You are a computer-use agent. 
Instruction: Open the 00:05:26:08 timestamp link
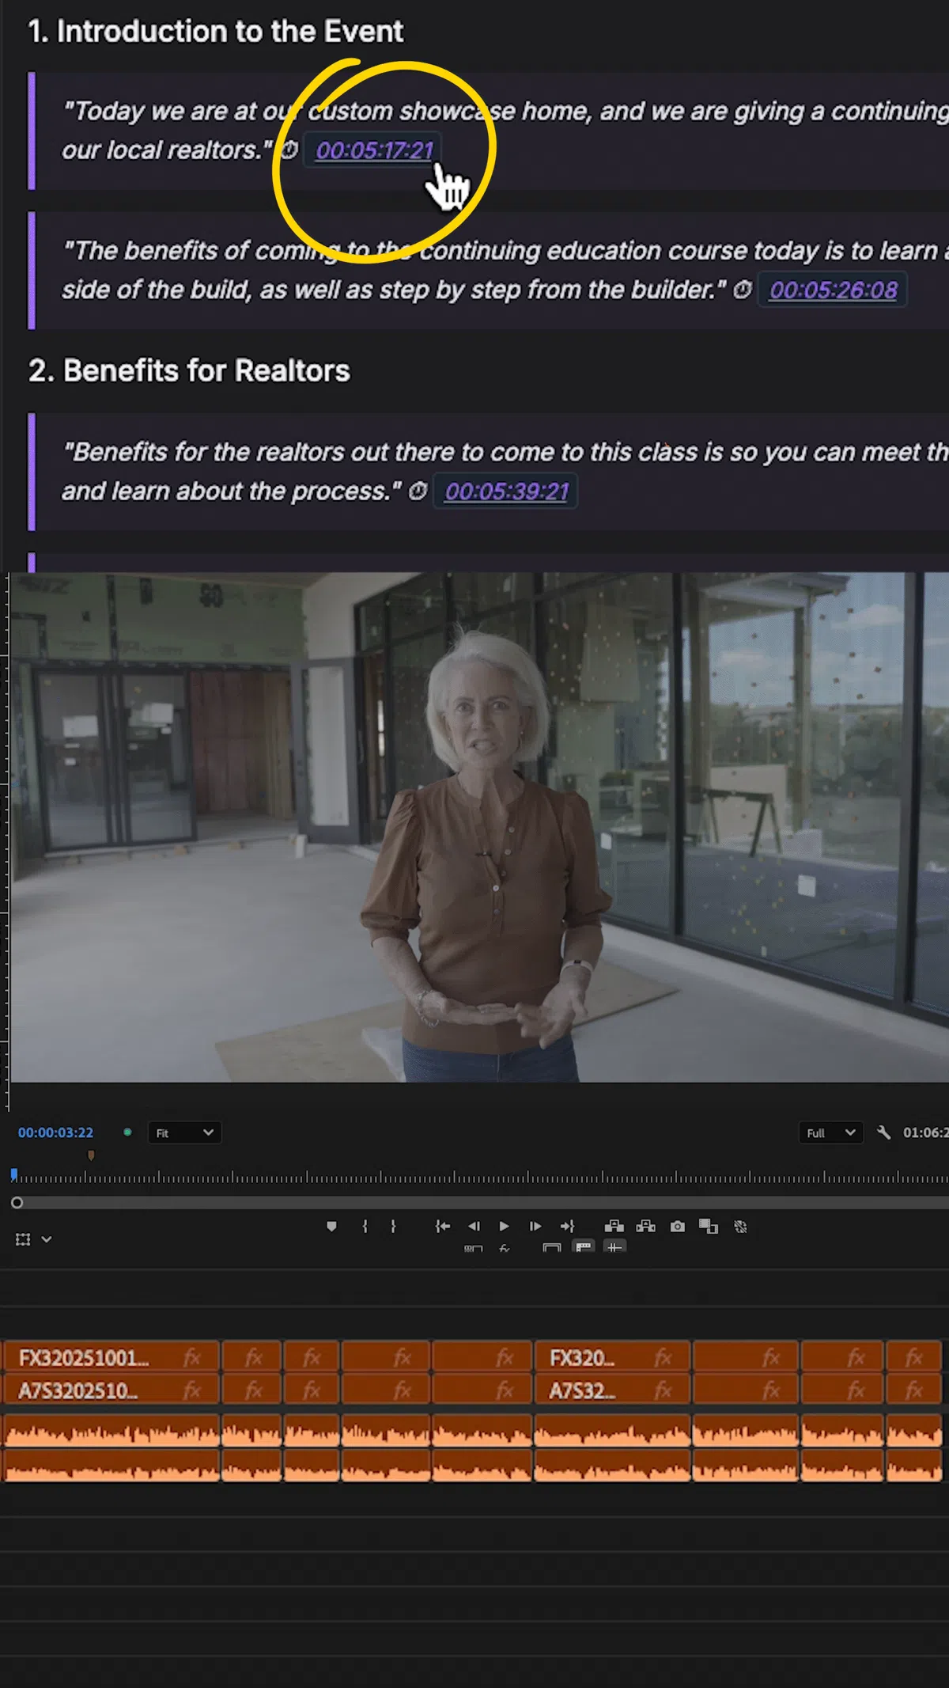click(834, 290)
